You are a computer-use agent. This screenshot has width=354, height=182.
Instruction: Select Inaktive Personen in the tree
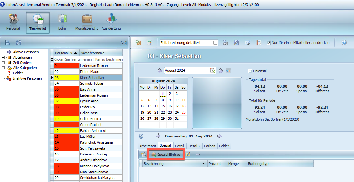coord(27,78)
